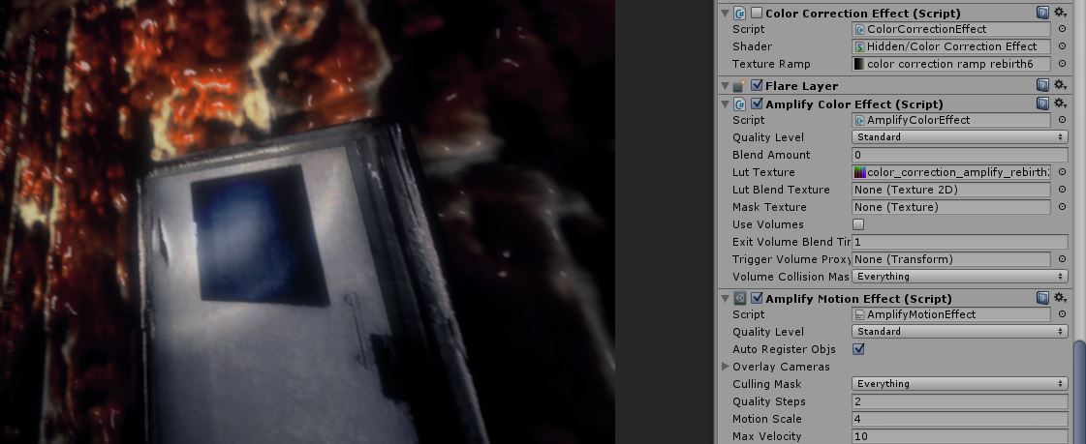
Task: Open object picker for Mask Texture field
Action: pos(1063,207)
